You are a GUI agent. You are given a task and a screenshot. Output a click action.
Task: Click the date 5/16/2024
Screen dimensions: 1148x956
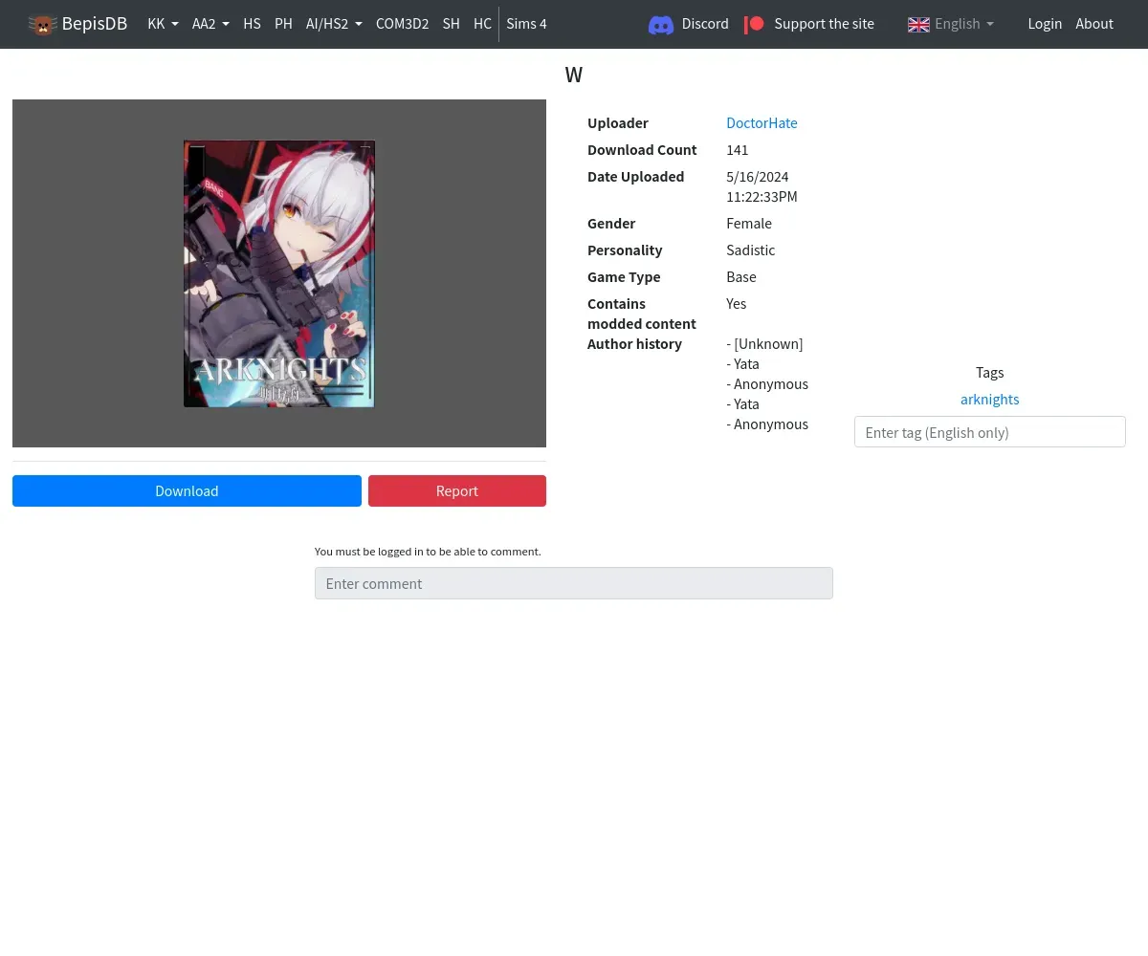(758, 177)
